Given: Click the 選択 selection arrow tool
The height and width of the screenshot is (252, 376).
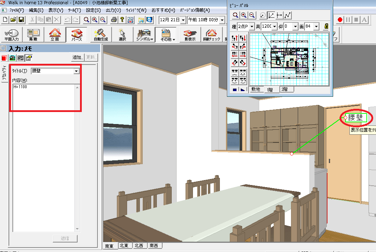Looking at the screenshot, I should pos(123,35).
